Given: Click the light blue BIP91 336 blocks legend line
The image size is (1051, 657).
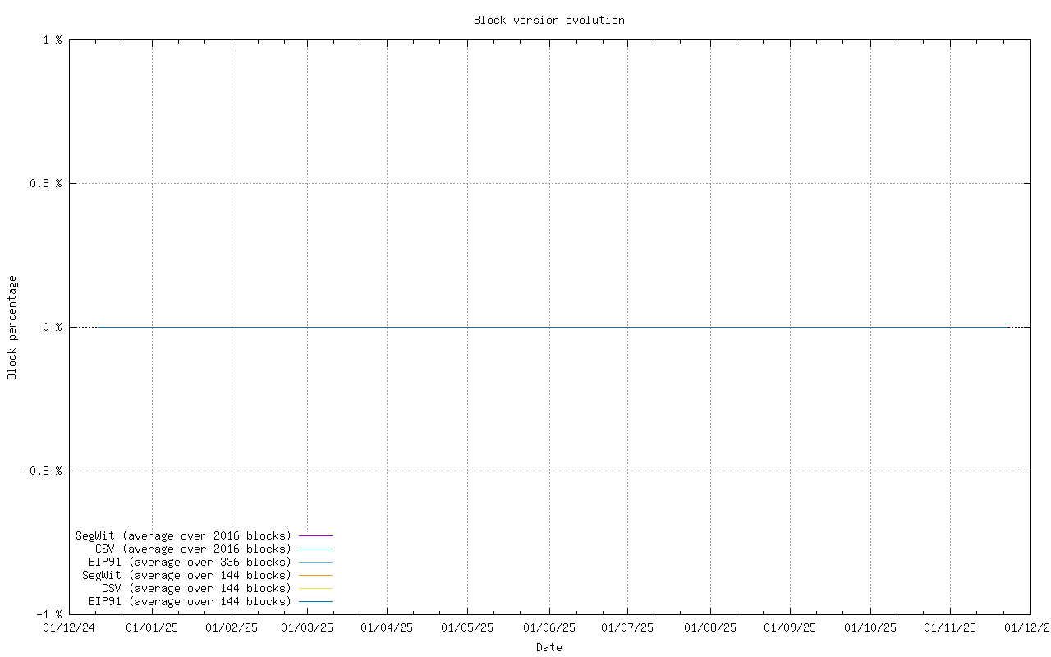Looking at the screenshot, I should [x=315, y=562].
